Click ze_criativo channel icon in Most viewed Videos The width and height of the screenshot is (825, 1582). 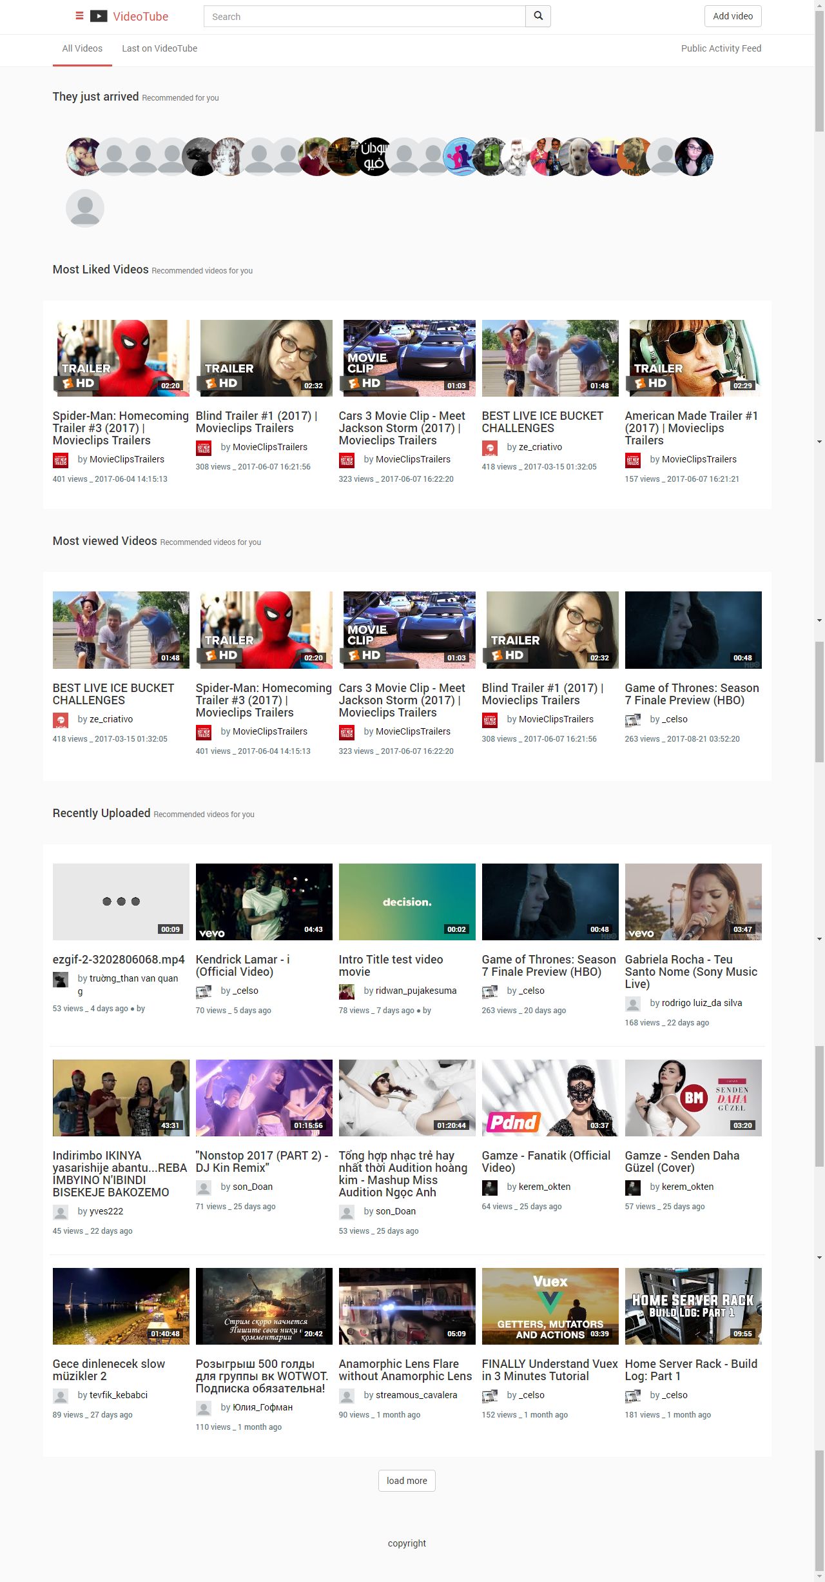(61, 720)
